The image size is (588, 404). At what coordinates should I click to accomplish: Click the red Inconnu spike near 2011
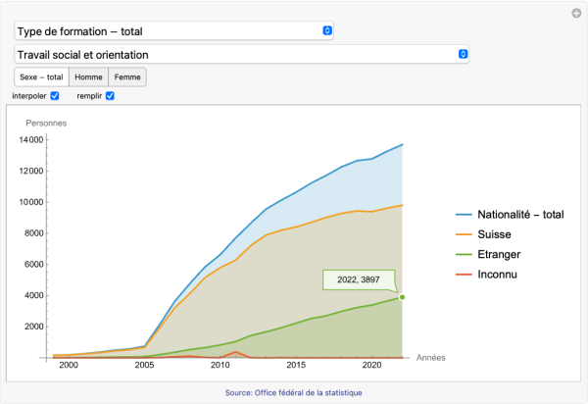click(x=235, y=352)
